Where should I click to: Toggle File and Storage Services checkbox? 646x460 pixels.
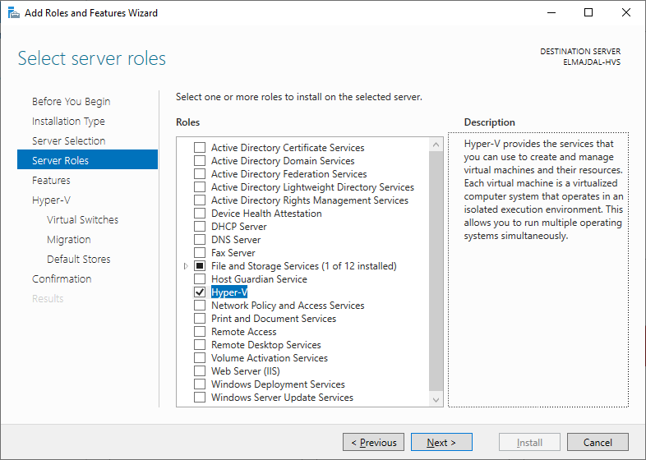pos(199,266)
